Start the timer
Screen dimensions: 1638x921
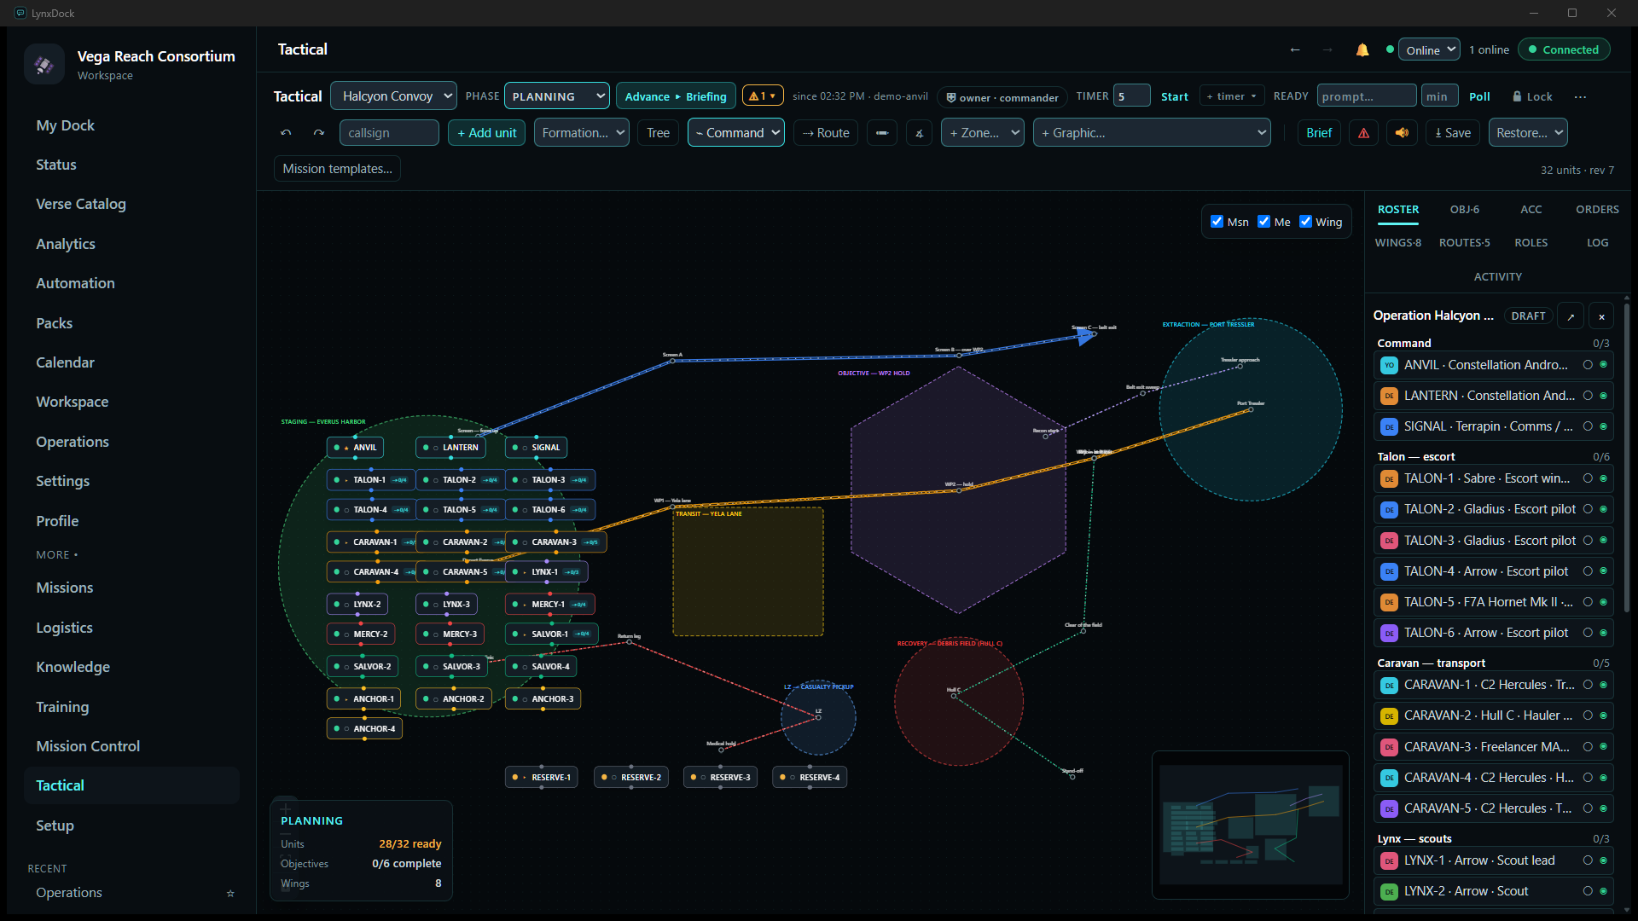[1175, 97]
